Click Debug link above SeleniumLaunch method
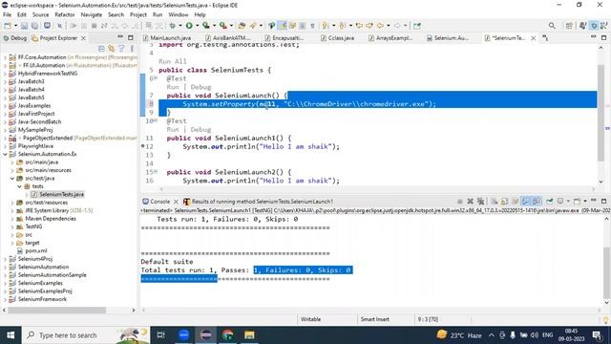611x344 pixels. click(x=200, y=87)
